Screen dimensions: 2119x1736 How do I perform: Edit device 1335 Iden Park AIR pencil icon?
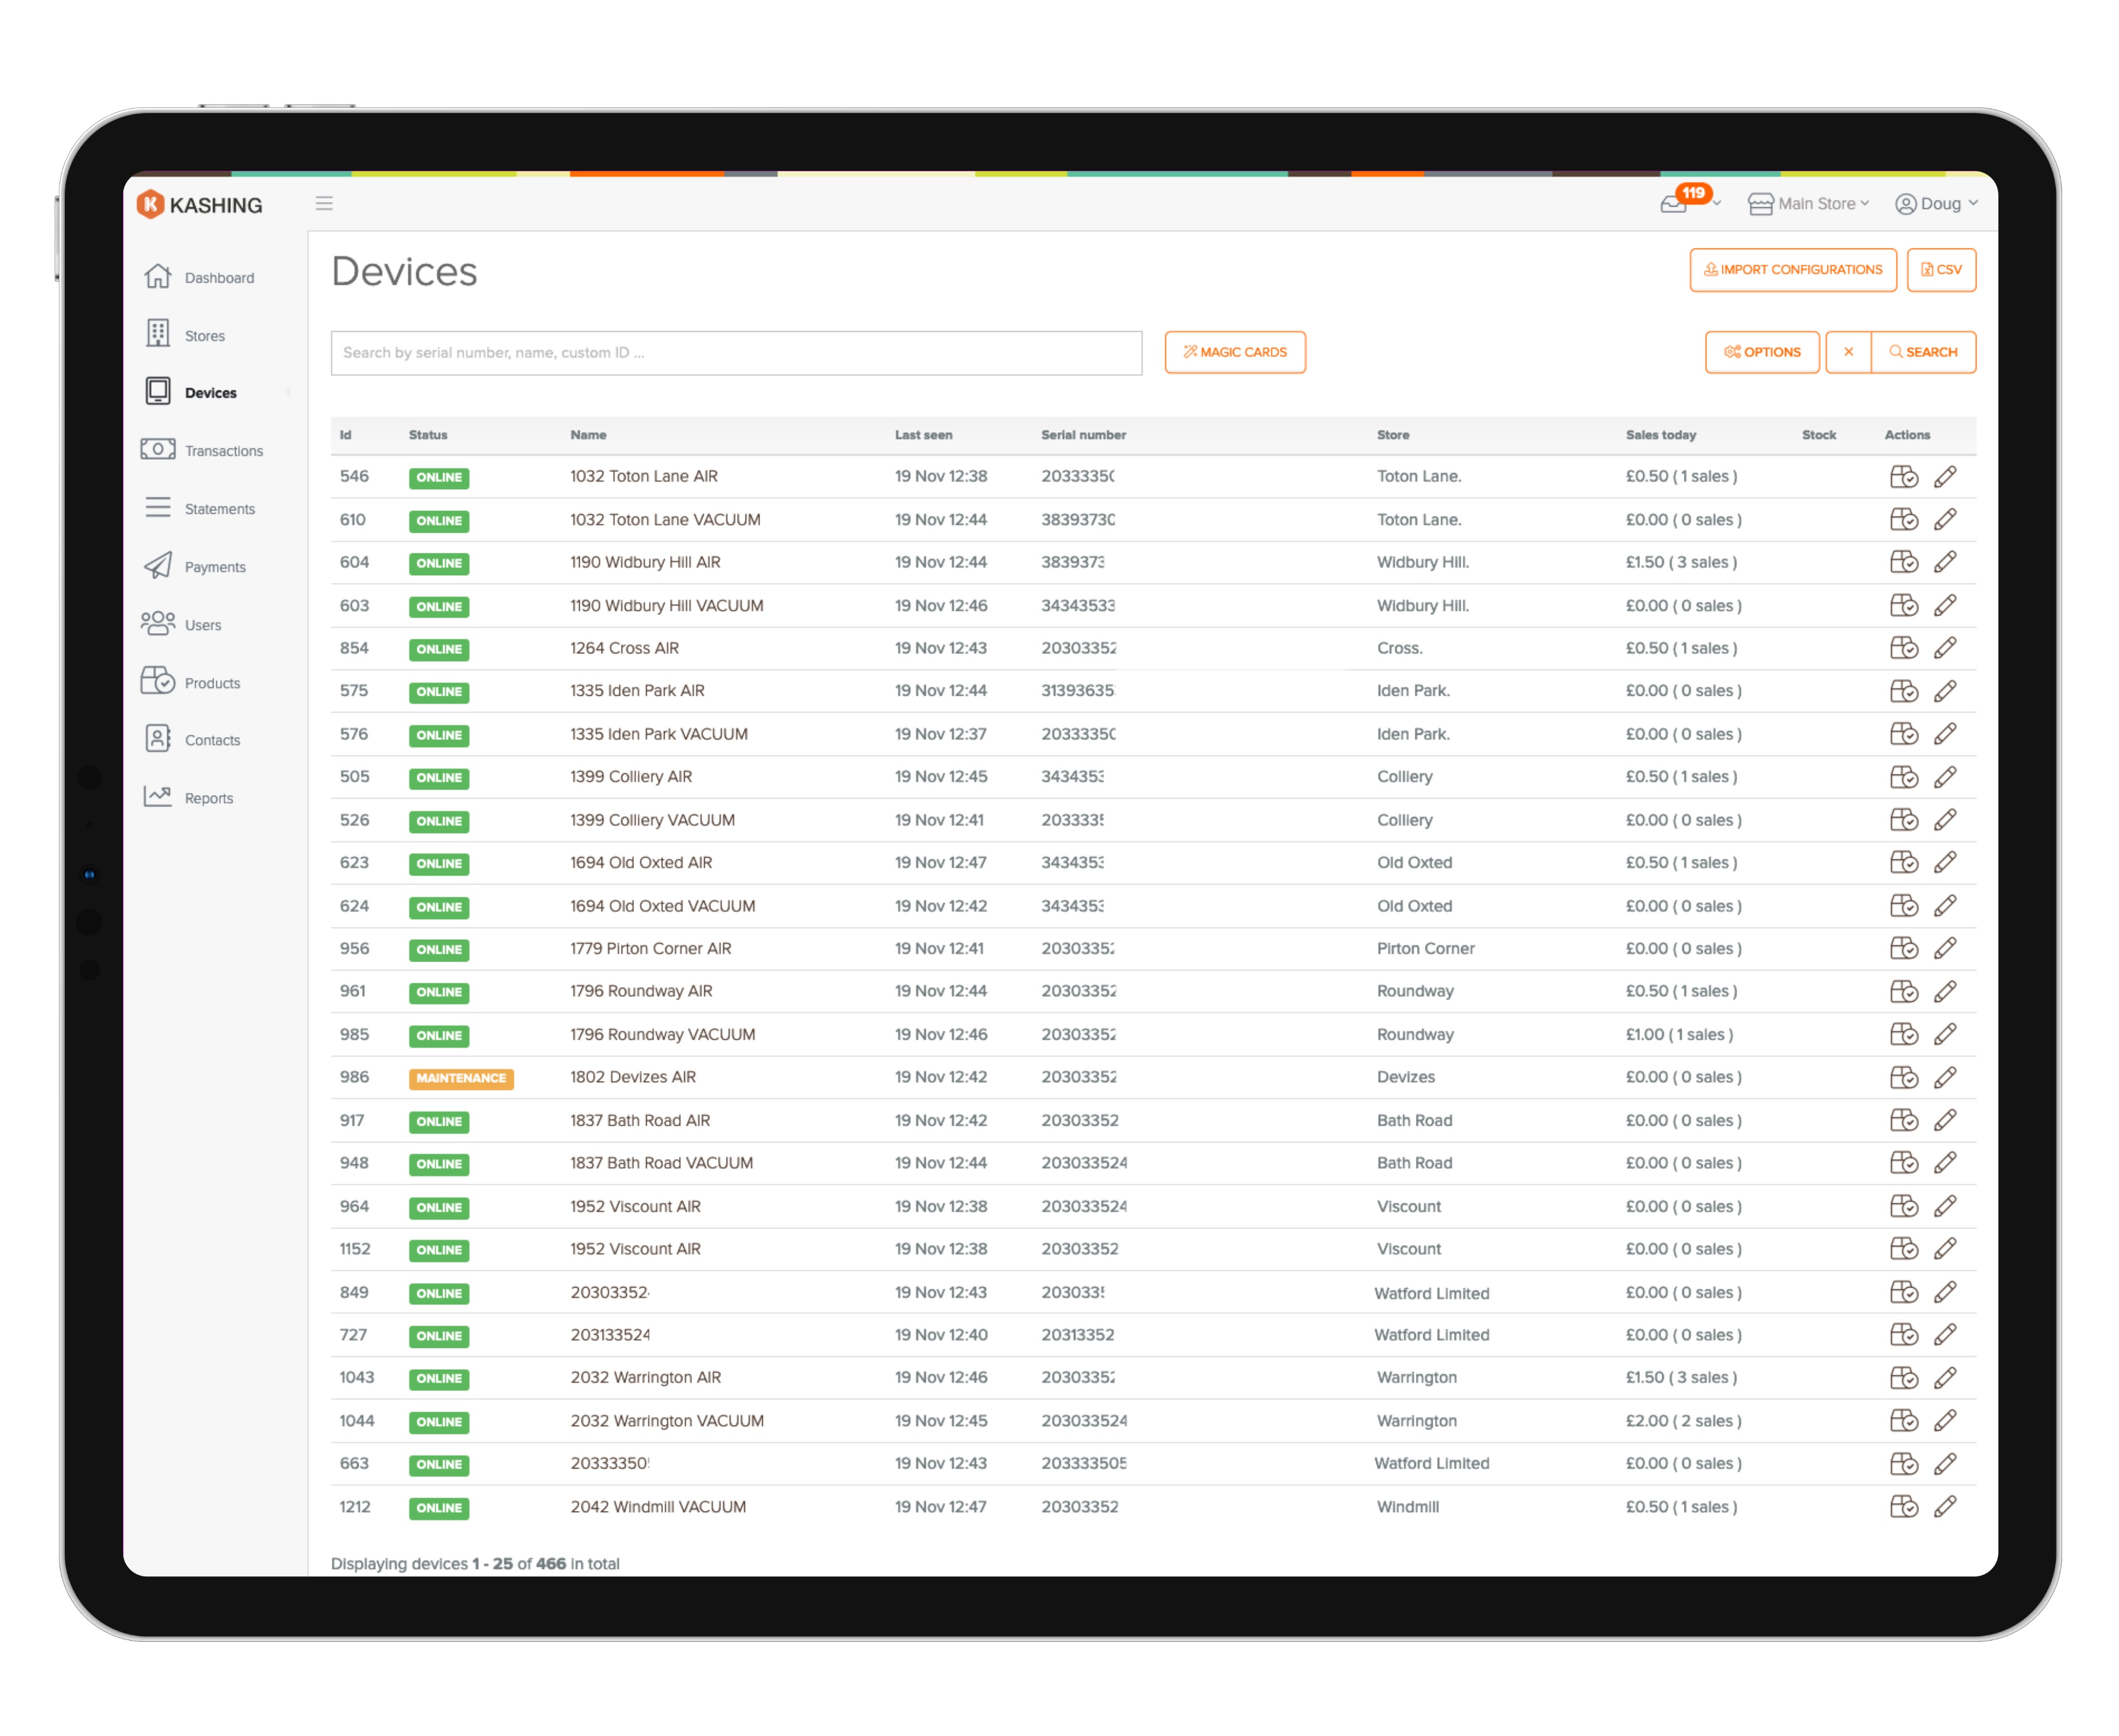coord(1944,692)
